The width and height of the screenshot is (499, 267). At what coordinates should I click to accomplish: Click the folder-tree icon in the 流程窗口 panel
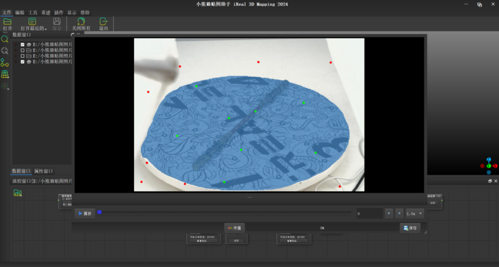pyautogui.click(x=17, y=193)
